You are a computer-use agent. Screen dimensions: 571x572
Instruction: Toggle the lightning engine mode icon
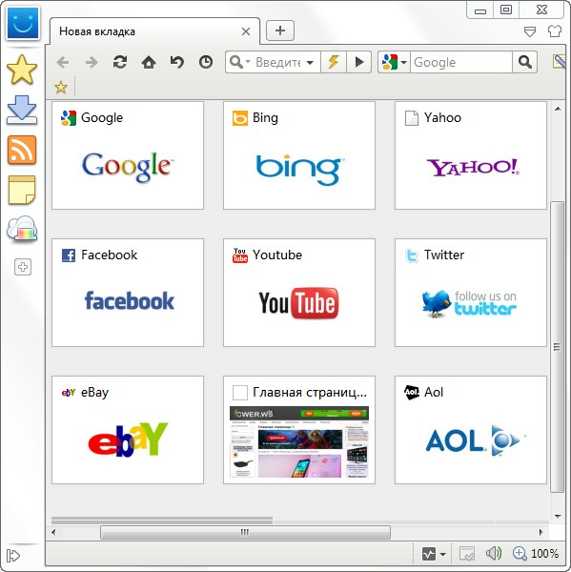[334, 62]
